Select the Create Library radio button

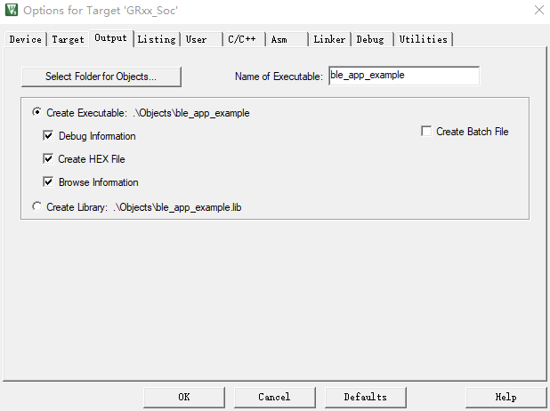[x=36, y=206]
